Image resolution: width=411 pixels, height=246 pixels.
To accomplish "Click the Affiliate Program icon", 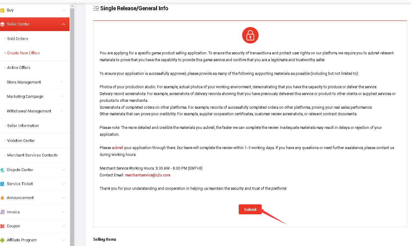I will coord(2,240).
